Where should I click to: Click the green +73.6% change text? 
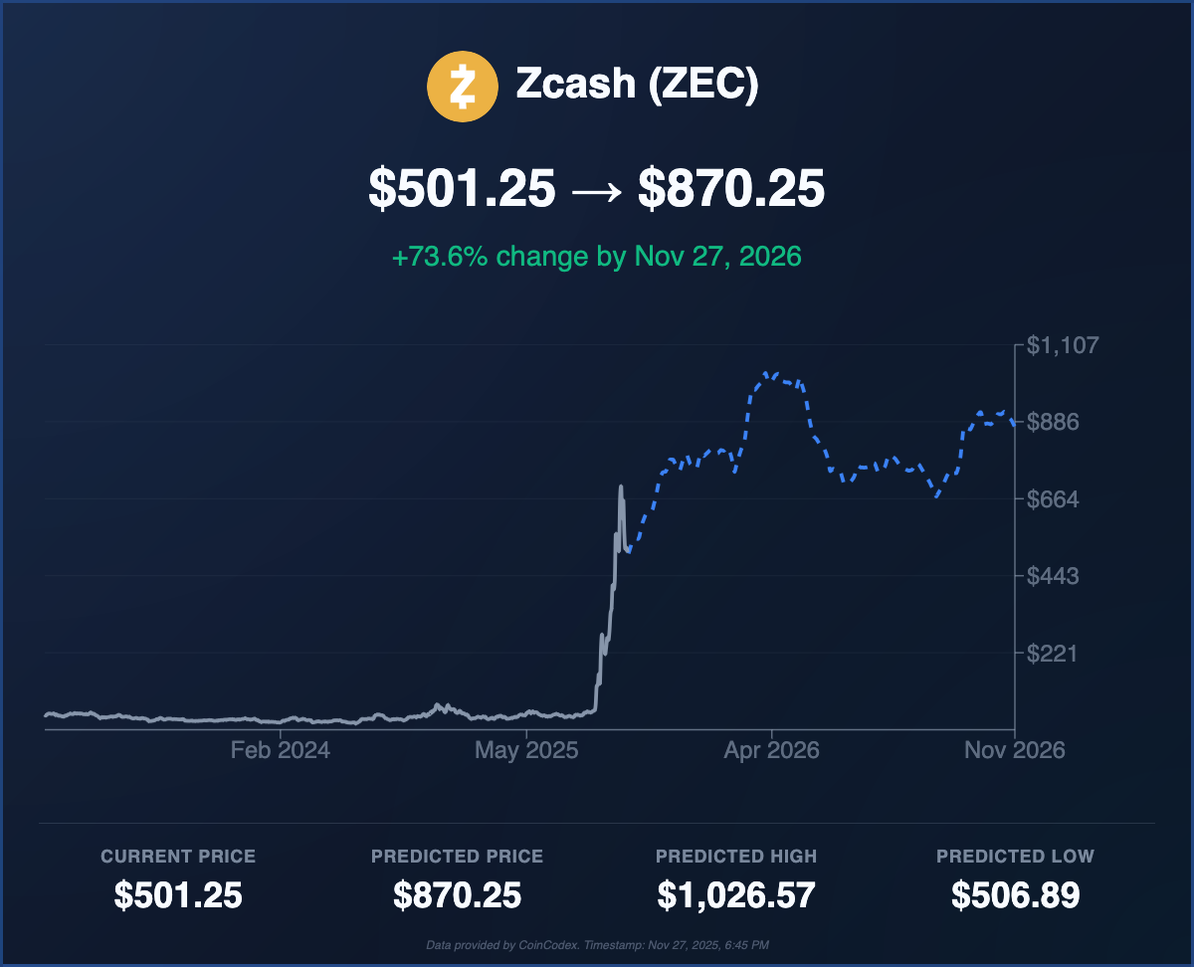(x=597, y=257)
